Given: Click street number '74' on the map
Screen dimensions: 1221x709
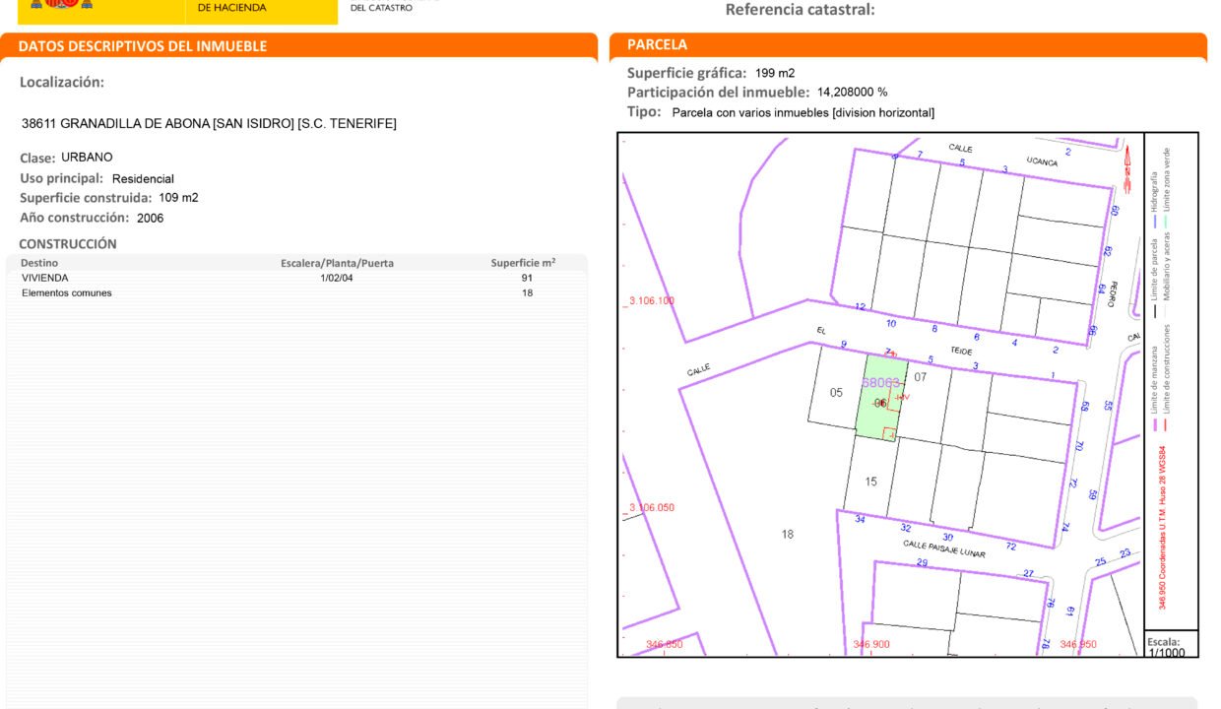Looking at the screenshot, I should [1064, 527].
